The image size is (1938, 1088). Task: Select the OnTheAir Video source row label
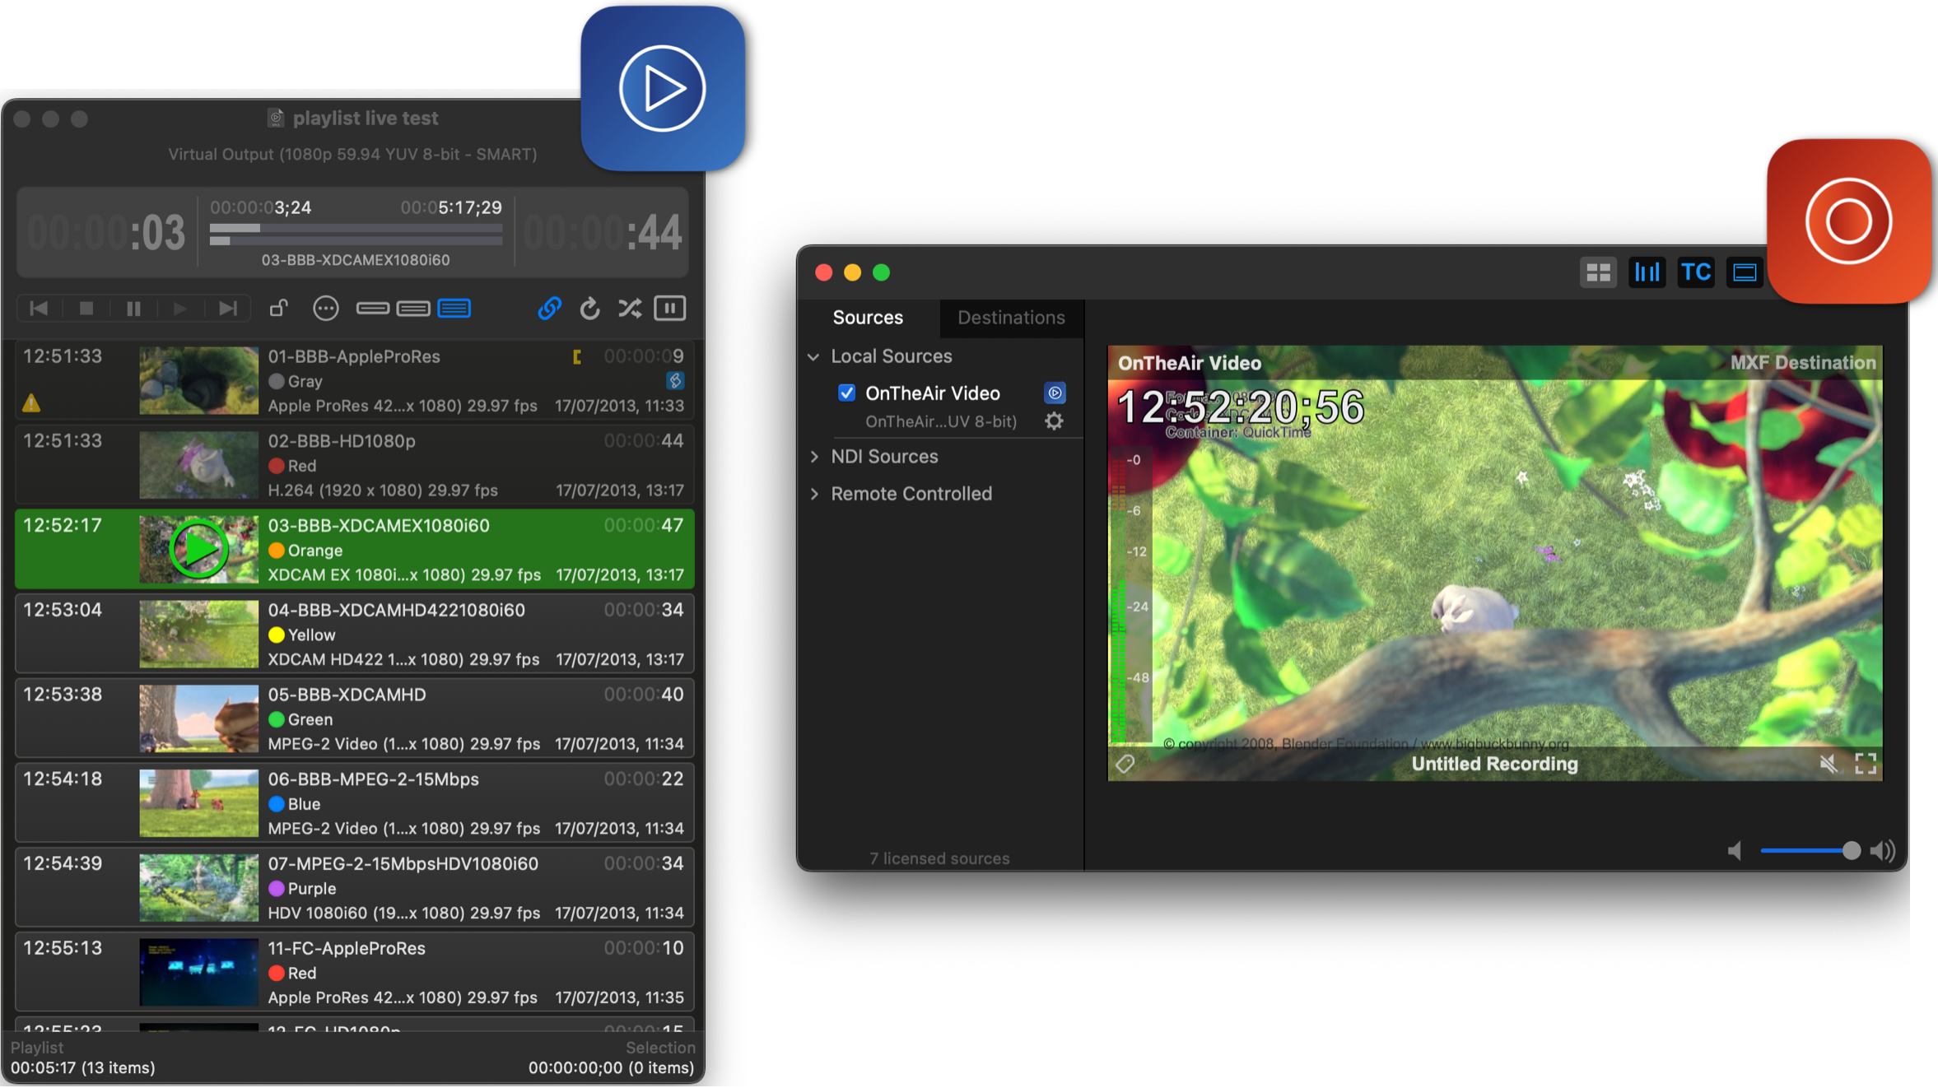pos(932,393)
